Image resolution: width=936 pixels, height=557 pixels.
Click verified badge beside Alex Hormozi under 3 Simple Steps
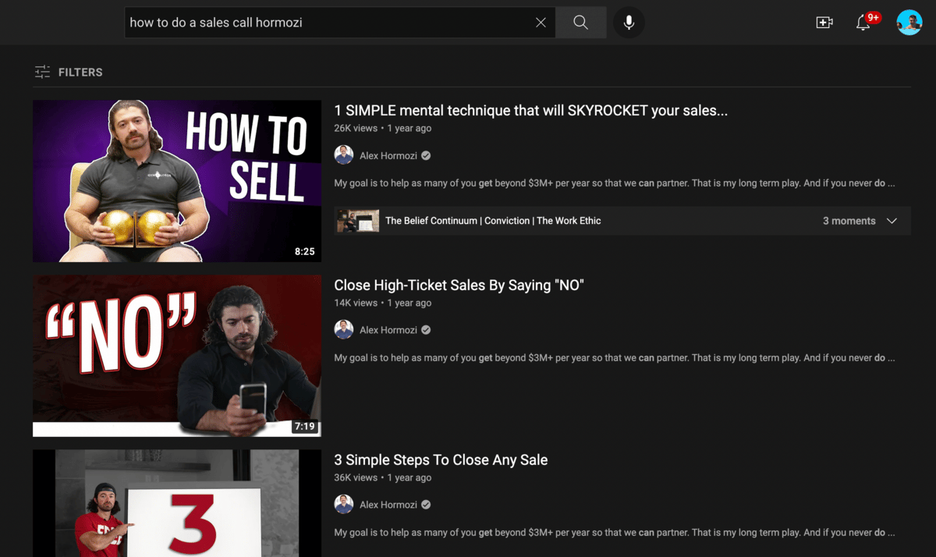pyautogui.click(x=426, y=505)
